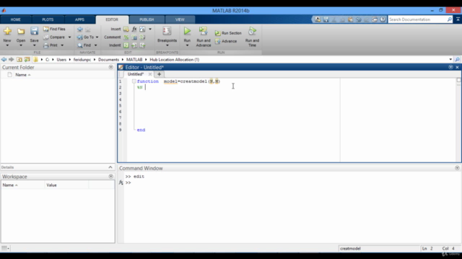Print the file using Print button

(x=51, y=45)
